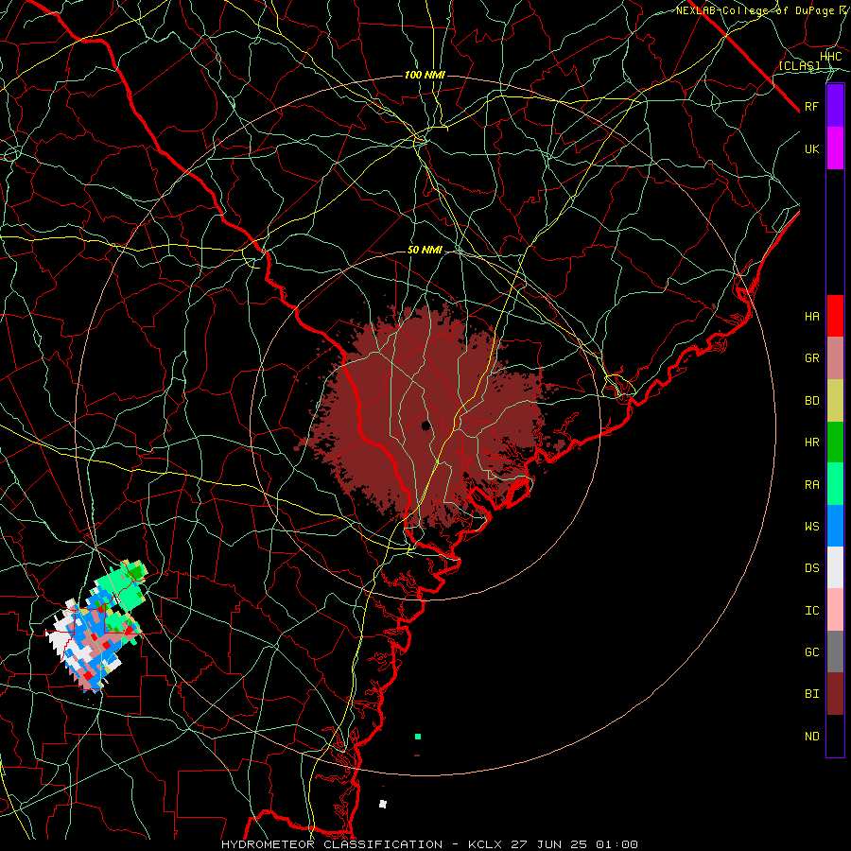
Task: Click the HYDROMETEOR CLASSIFICATION title text
Action: [x=332, y=844]
